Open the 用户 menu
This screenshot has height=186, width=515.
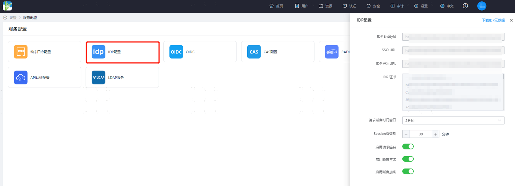(x=302, y=6)
